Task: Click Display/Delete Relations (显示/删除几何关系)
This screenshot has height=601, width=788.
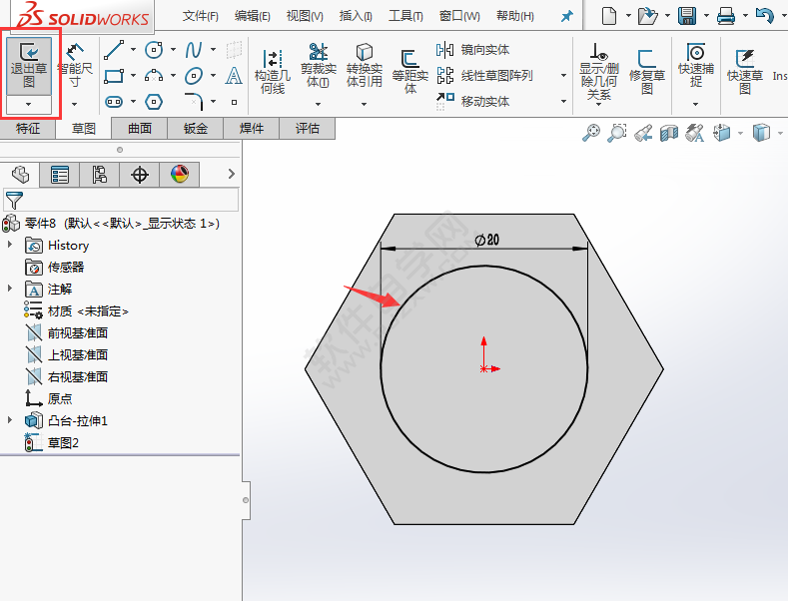Action: click(599, 72)
